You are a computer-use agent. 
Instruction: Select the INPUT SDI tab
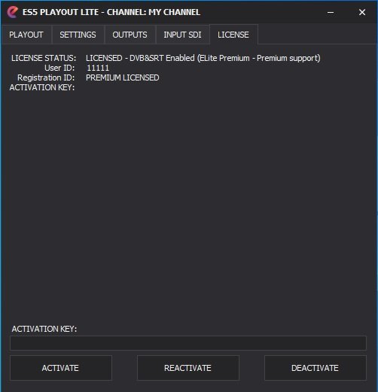(182, 35)
